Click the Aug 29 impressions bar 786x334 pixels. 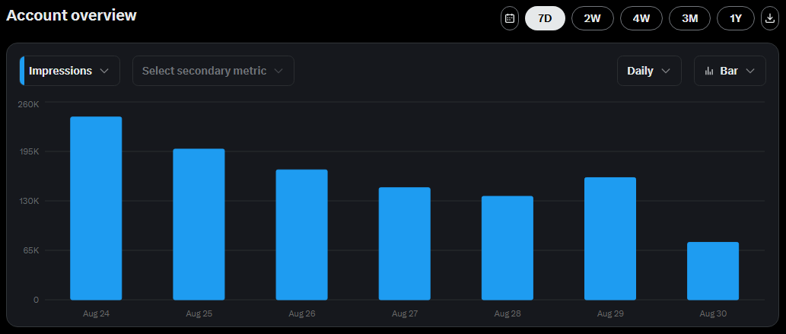[x=610, y=239]
